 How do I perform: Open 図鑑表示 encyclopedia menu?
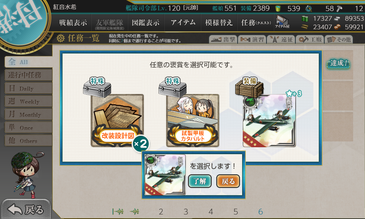pos(146,23)
